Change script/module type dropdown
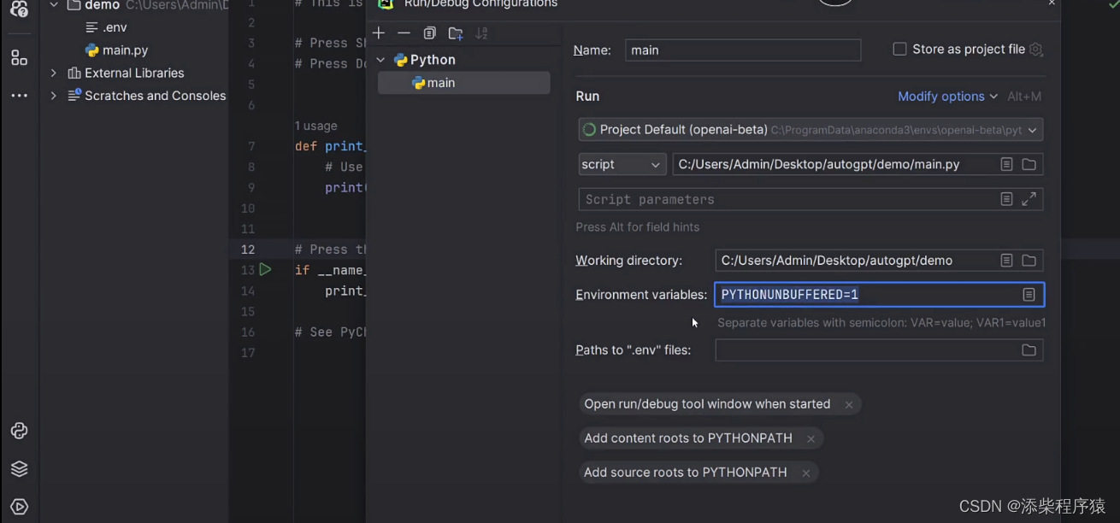The height and width of the screenshot is (523, 1120). (622, 164)
